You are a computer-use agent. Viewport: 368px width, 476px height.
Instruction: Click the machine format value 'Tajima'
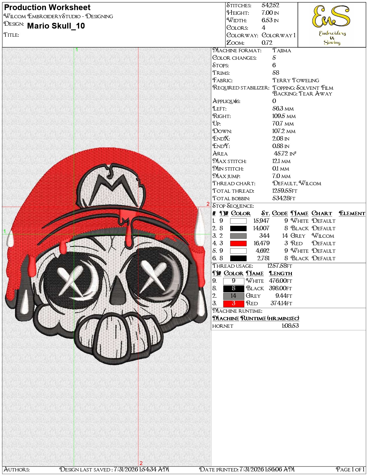coord(282,50)
